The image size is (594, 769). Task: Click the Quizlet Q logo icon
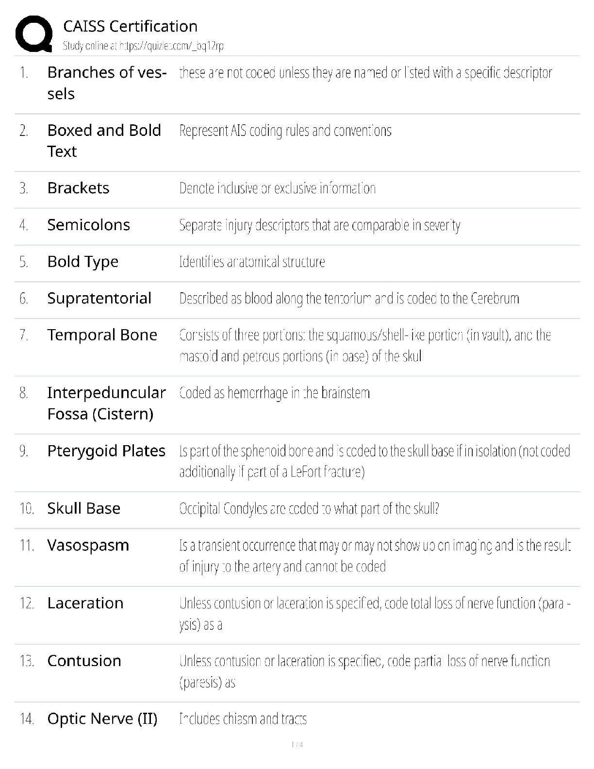coord(34,34)
